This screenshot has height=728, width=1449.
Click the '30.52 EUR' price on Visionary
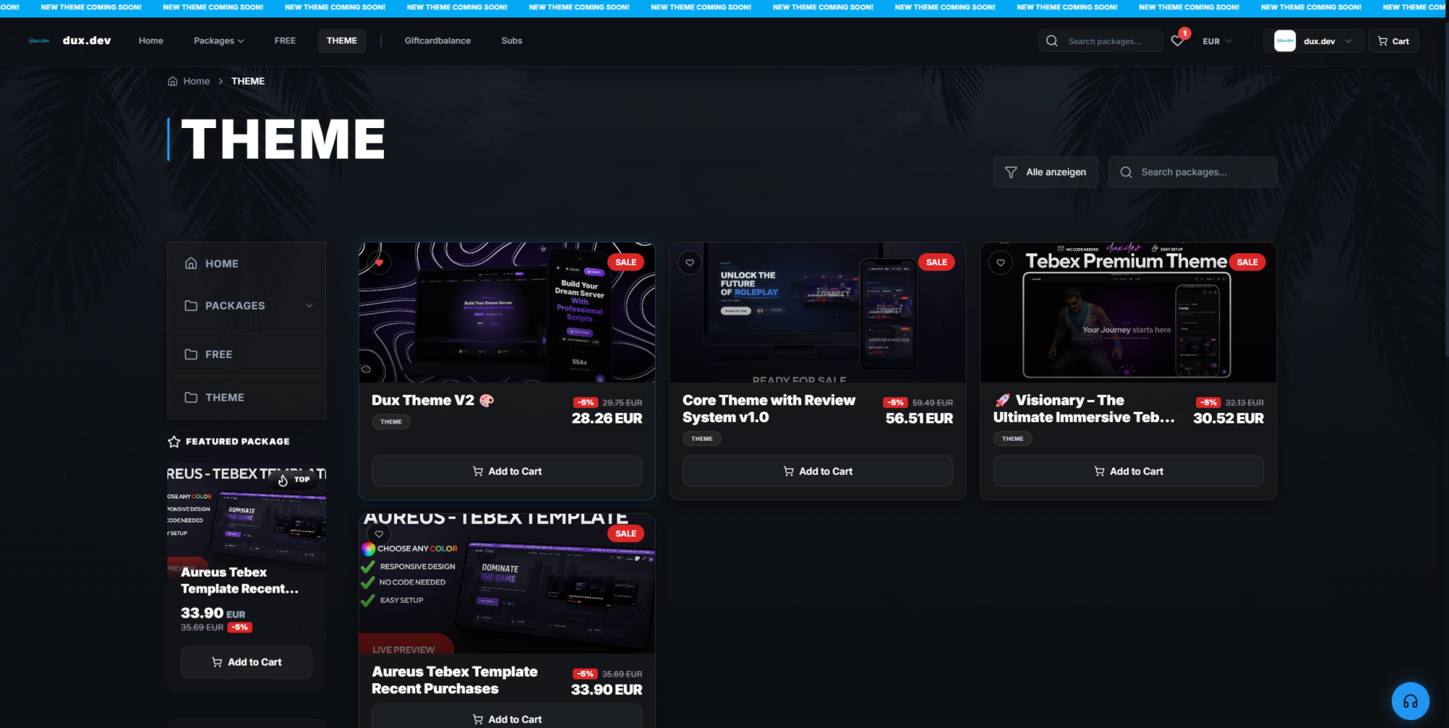[x=1229, y=418]
